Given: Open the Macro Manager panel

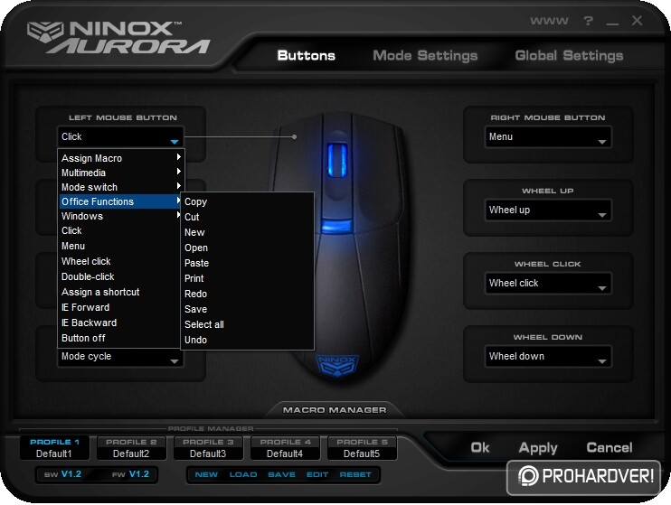Looking at the screenshot, I should (x=335, y=410).
